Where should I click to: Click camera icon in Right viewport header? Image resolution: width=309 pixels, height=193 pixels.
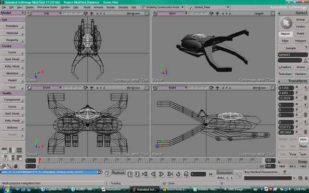click(x=211, y=88)
